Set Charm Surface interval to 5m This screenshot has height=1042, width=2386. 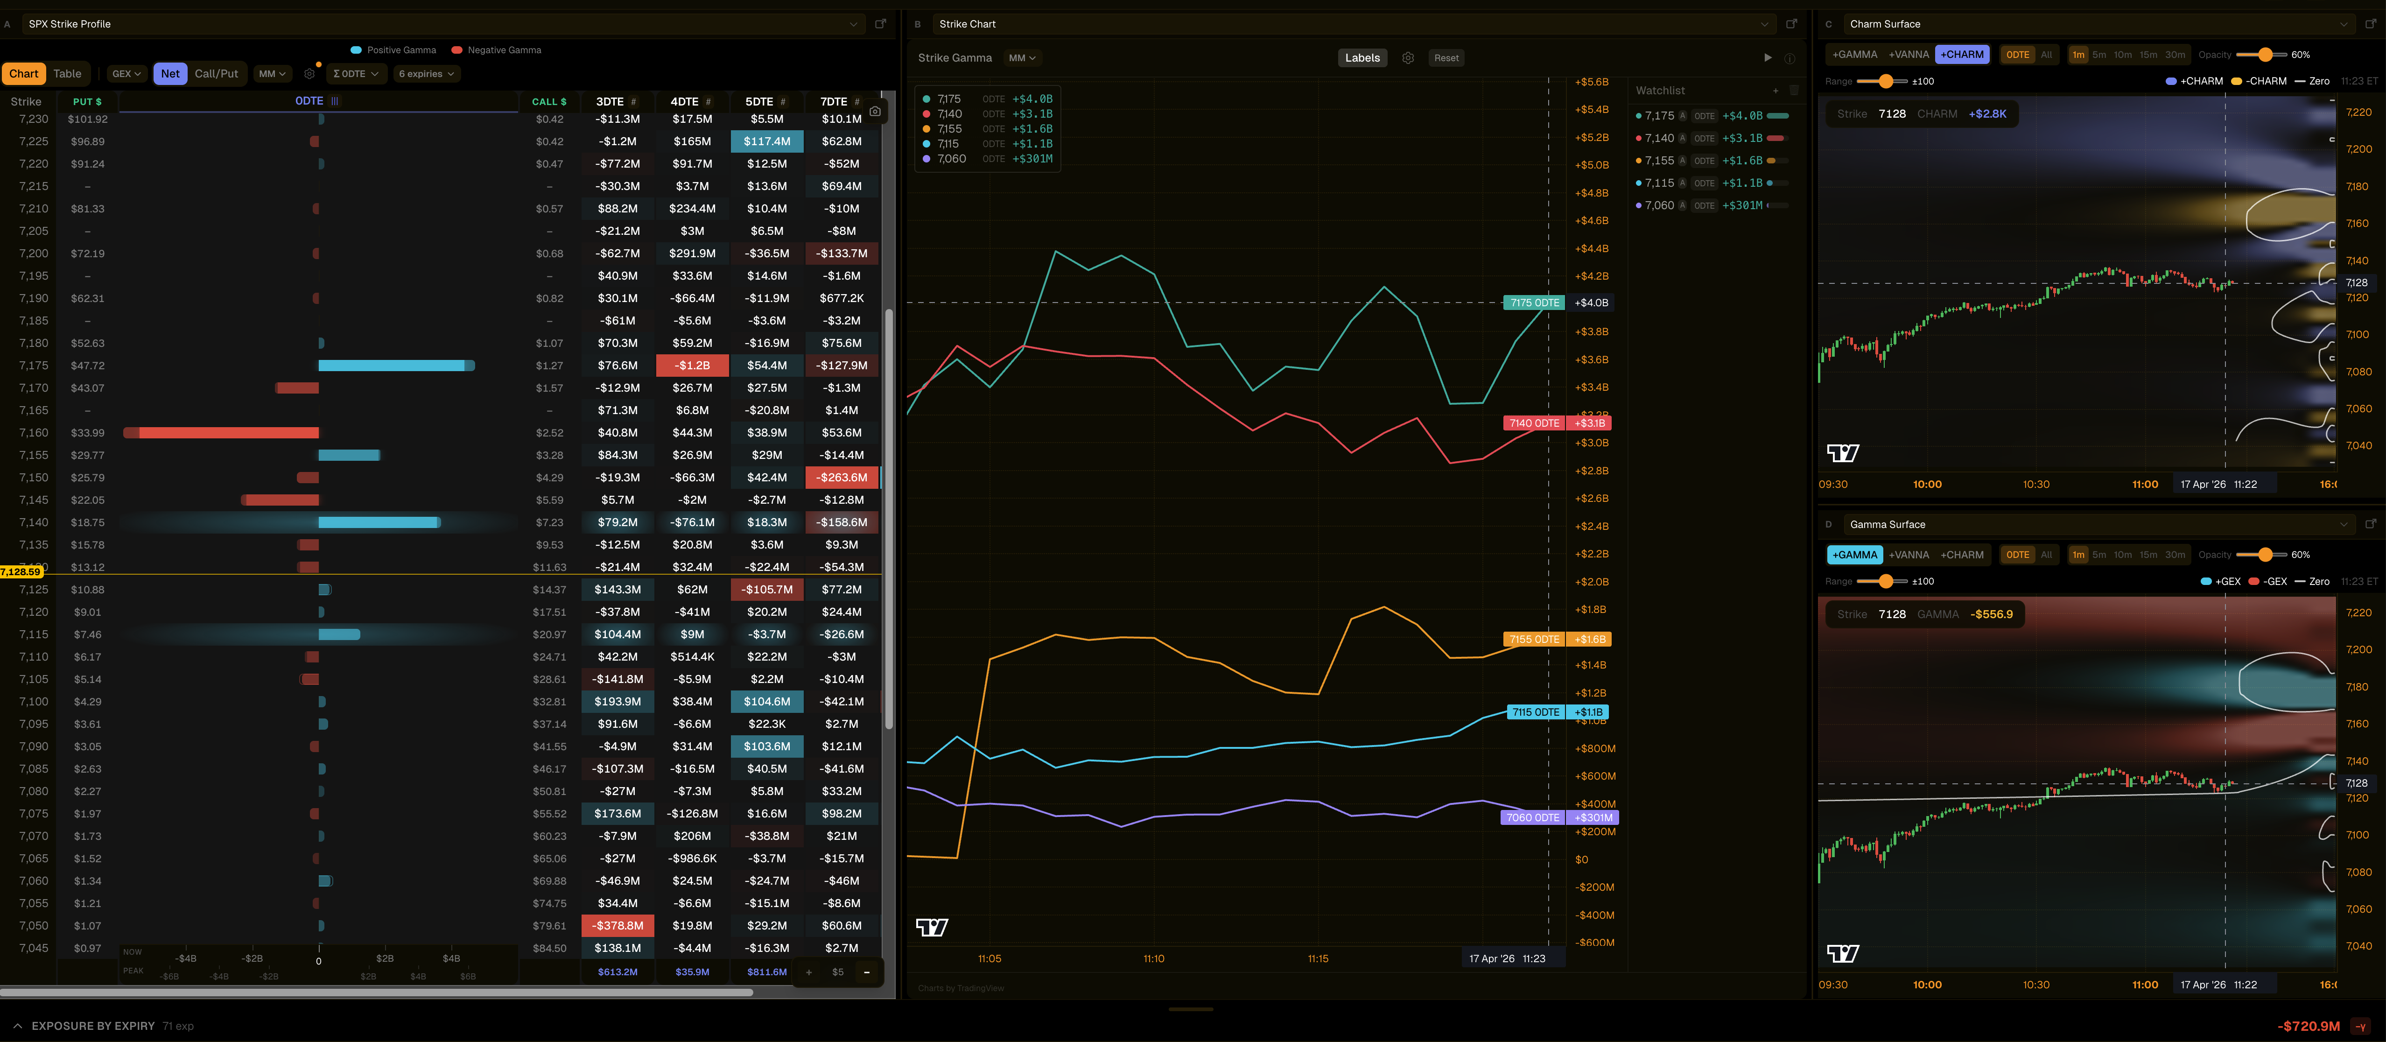click(2099, 55)
